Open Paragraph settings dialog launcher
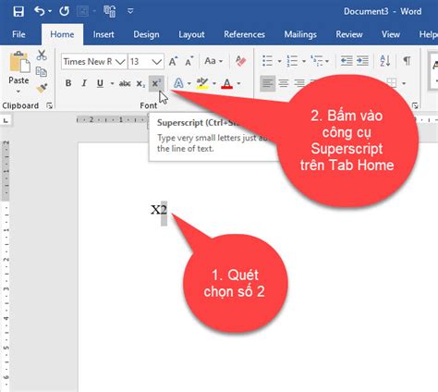The width and height of the screenshot is (438, 392). [x=415, y=106]
